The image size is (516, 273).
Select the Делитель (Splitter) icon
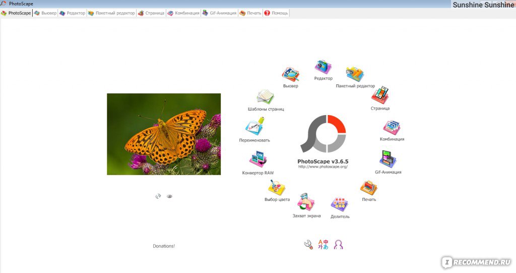[x=340, y=204]
